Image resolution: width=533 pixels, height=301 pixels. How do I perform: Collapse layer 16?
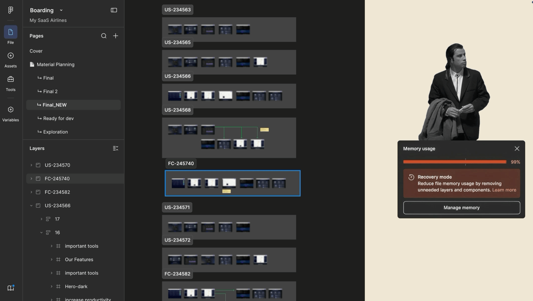click(41, 232)
